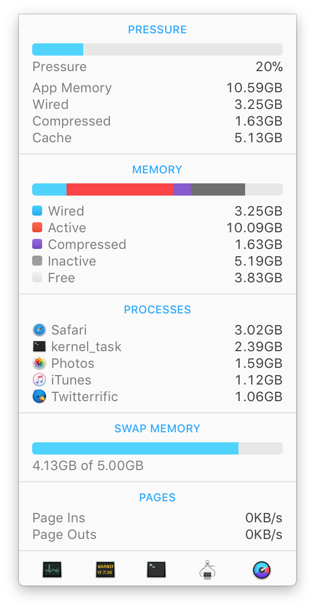This screenshot has width=315, height=609.
Task: Click the purple Compressed legend swatch
Action: pos(37,244)
